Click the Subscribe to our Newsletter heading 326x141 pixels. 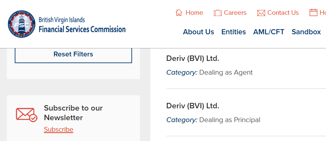tap(73, 112)
